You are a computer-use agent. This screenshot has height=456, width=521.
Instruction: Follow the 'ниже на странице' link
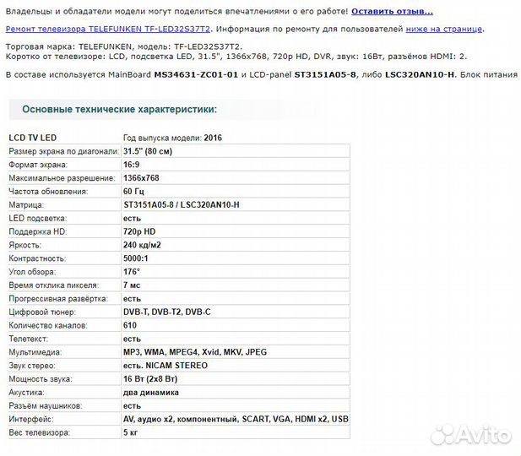point(443,29)
